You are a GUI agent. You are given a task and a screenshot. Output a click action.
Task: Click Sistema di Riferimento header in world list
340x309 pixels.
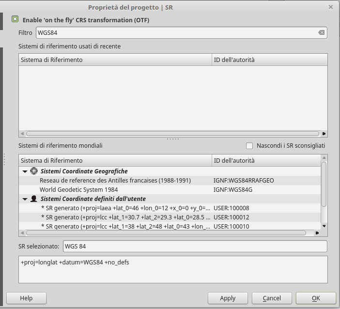click(115, 160)
